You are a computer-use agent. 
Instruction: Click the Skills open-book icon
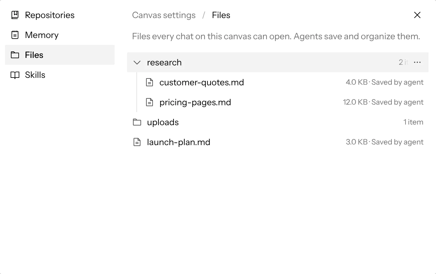click(15, 75)
